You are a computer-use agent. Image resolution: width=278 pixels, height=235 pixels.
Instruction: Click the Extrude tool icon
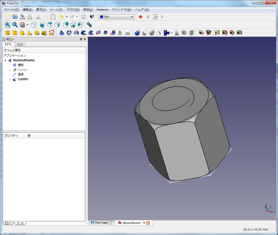click(x=62, y=33)
